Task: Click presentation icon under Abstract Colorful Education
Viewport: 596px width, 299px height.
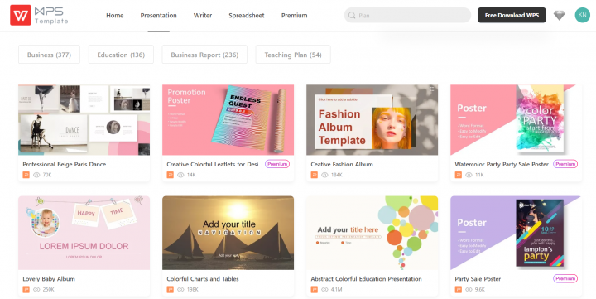Action: [314, 290]
